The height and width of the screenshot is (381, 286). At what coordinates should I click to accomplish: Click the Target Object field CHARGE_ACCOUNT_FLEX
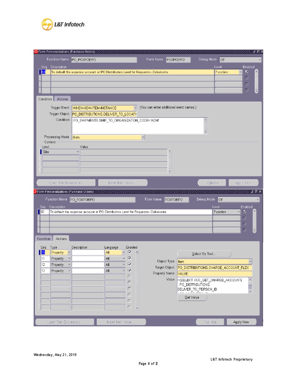(215, 268)
